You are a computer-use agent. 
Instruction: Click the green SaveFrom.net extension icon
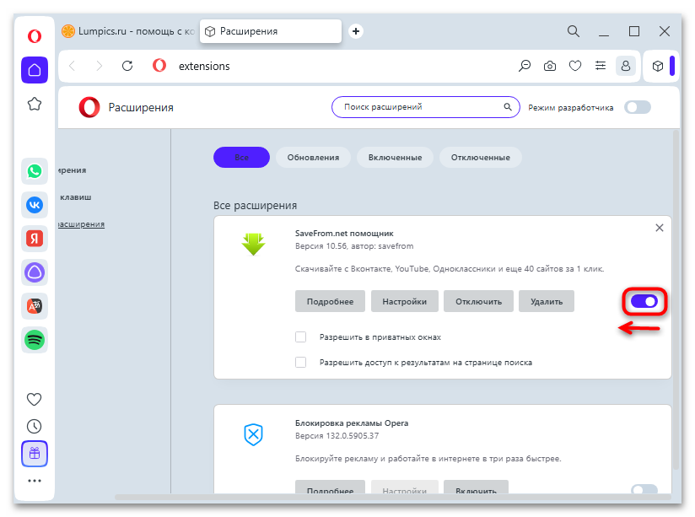pyautogui.click(x=254, y=245)
